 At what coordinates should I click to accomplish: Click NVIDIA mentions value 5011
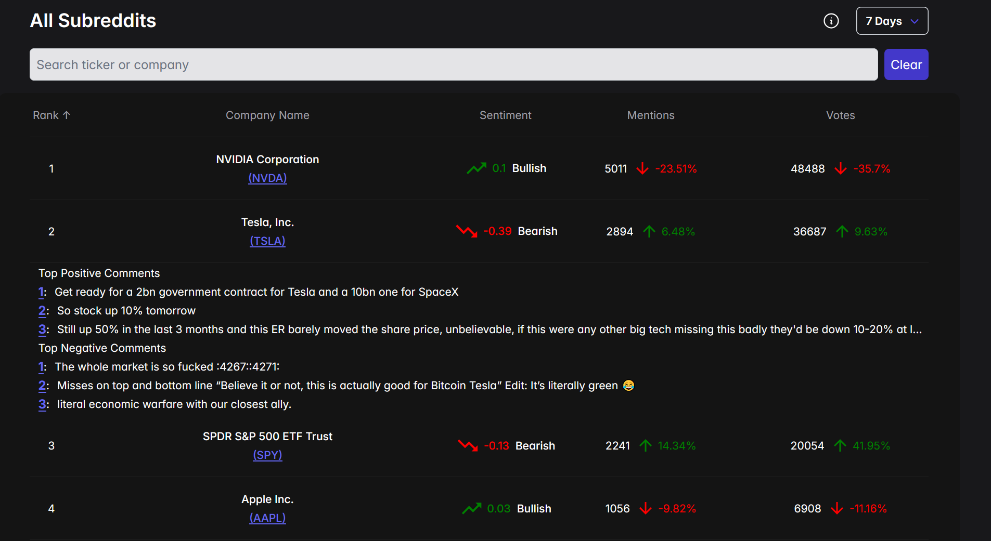(x=616, y=168)
